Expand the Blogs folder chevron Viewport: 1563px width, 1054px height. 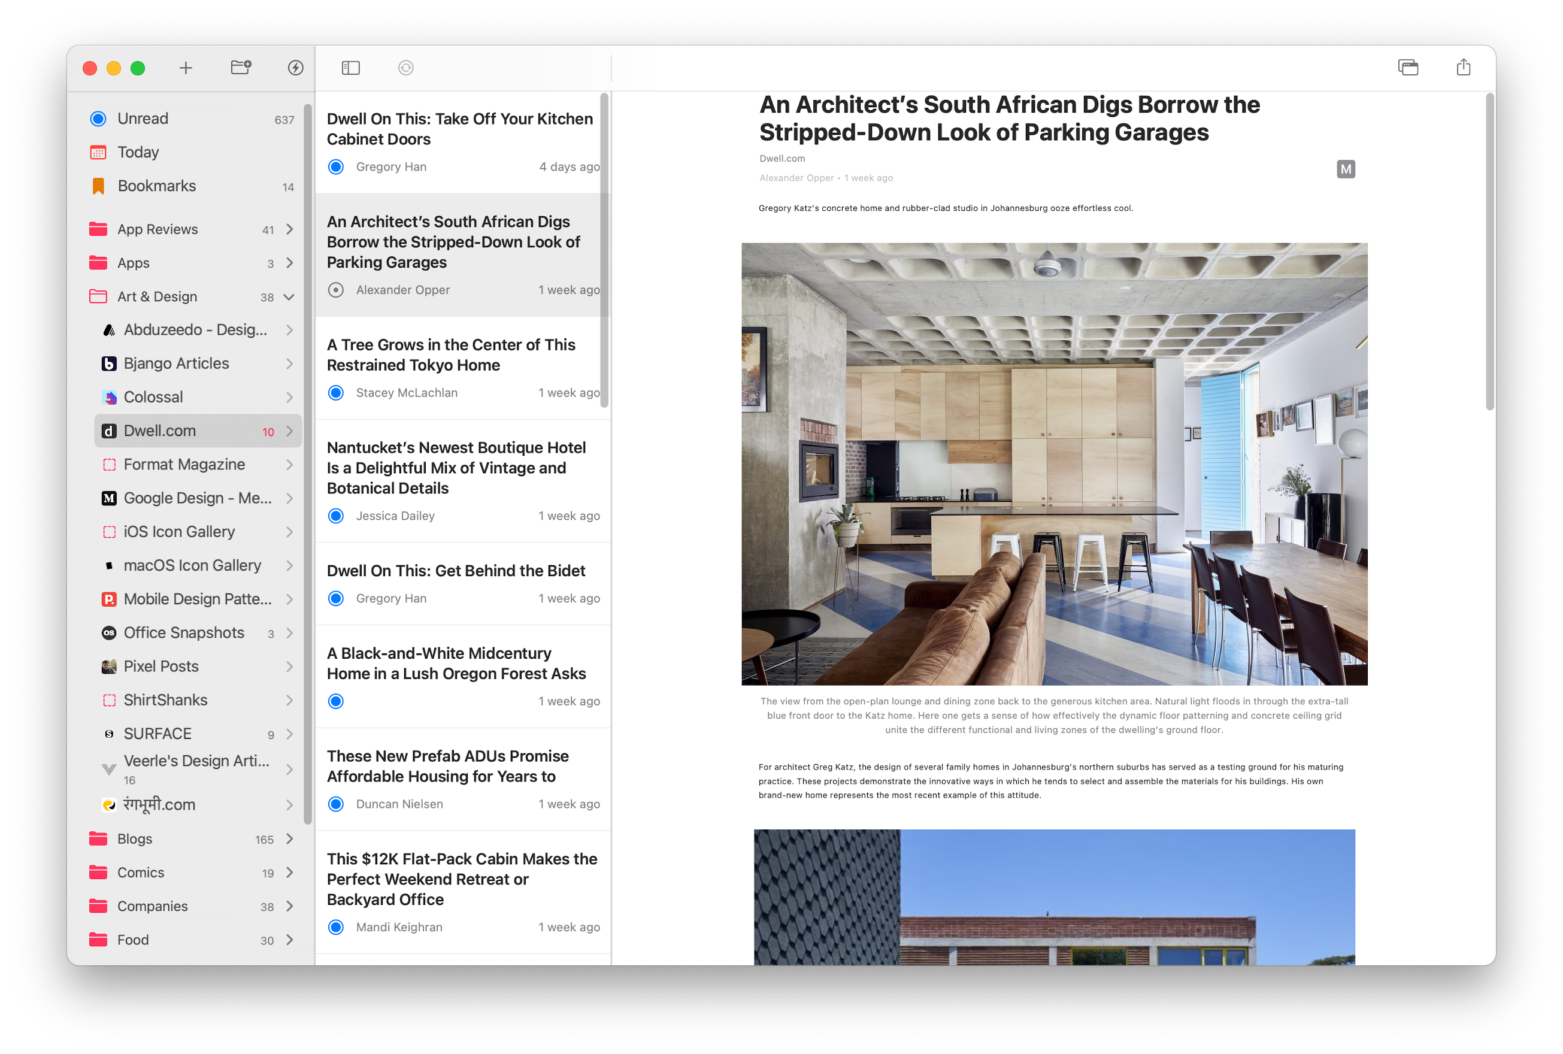290,838
